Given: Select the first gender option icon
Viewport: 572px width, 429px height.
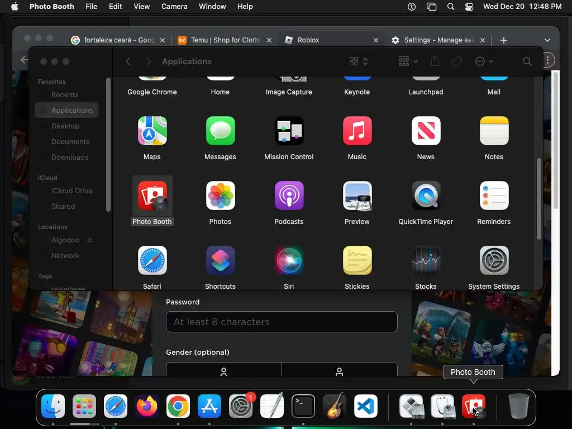Looking at the screenshot, I should point(223,371).
